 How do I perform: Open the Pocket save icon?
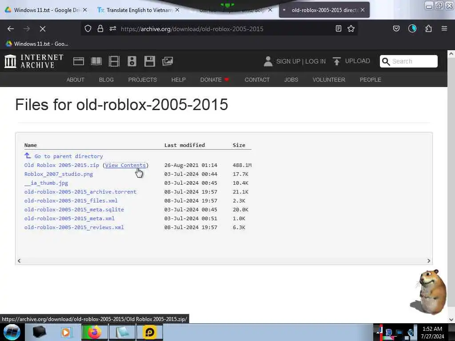click(x=396, y=28)
